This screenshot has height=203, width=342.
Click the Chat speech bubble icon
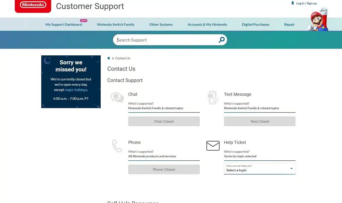click(x=117, y=97)
